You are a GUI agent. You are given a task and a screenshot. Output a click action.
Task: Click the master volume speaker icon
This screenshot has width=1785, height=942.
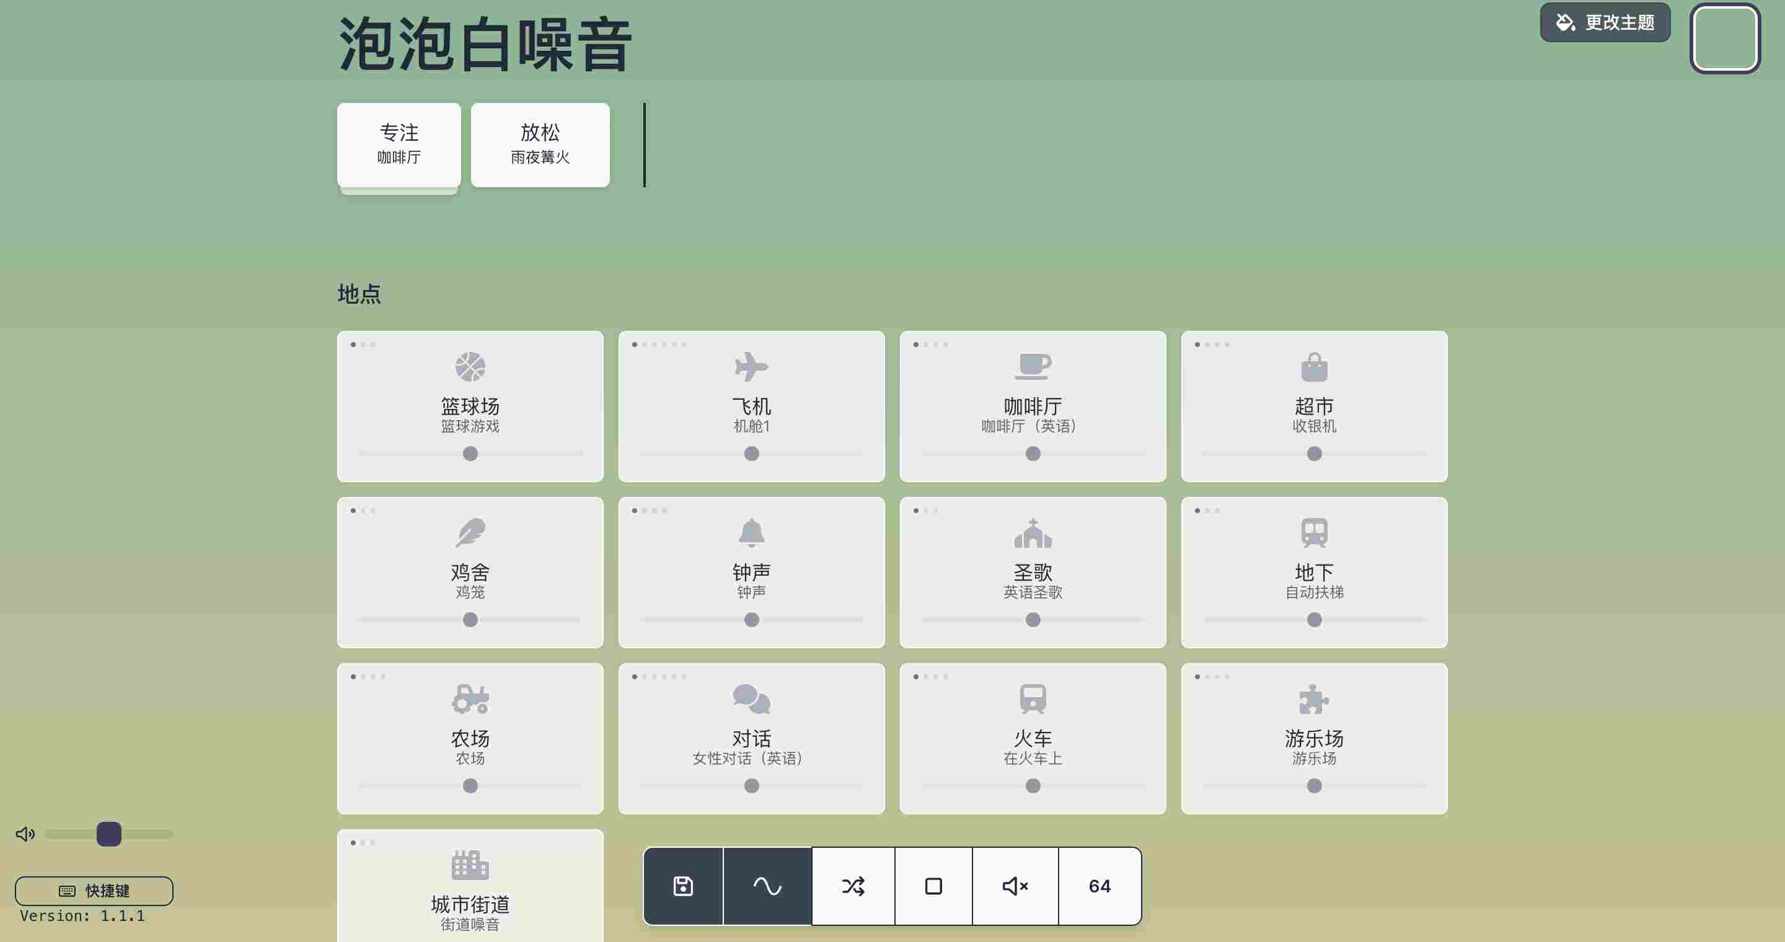[25, 834]
